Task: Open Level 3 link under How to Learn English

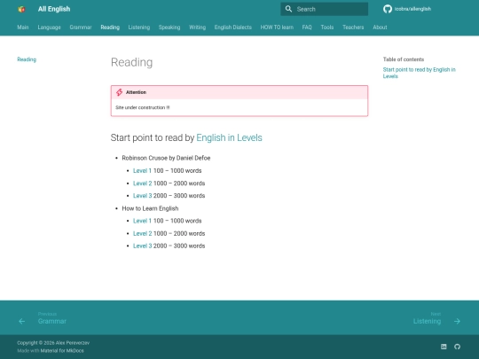Action: [x=142, y=246]
